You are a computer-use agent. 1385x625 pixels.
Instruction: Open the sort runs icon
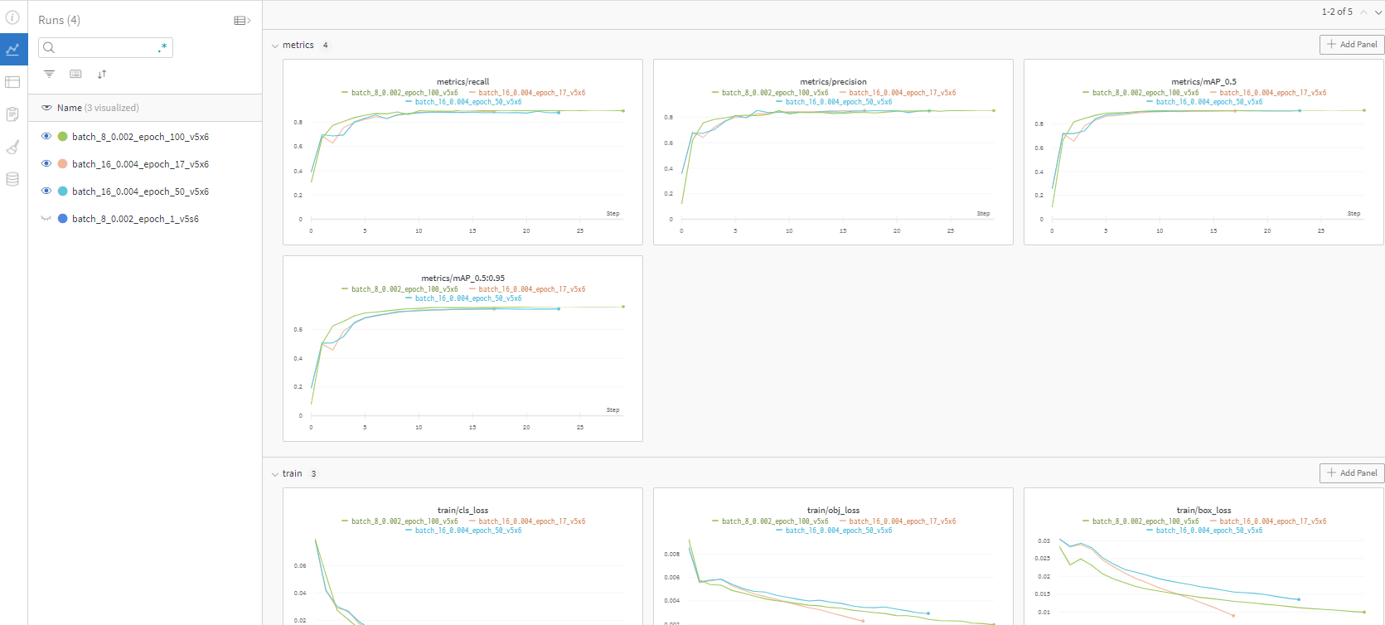pyautogui.click(x=102, y=74)
